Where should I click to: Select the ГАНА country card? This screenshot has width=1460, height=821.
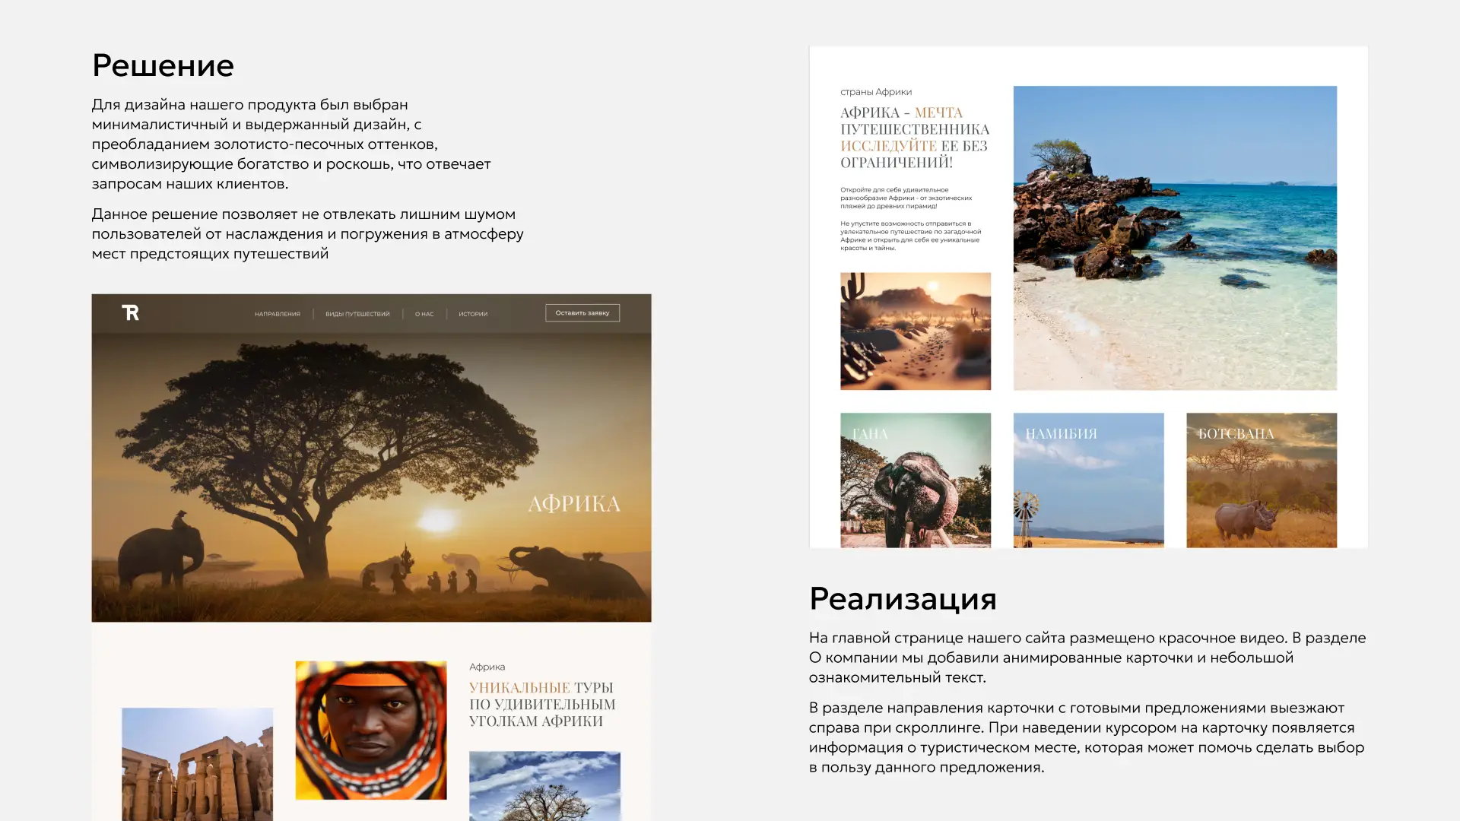(916, 480)
